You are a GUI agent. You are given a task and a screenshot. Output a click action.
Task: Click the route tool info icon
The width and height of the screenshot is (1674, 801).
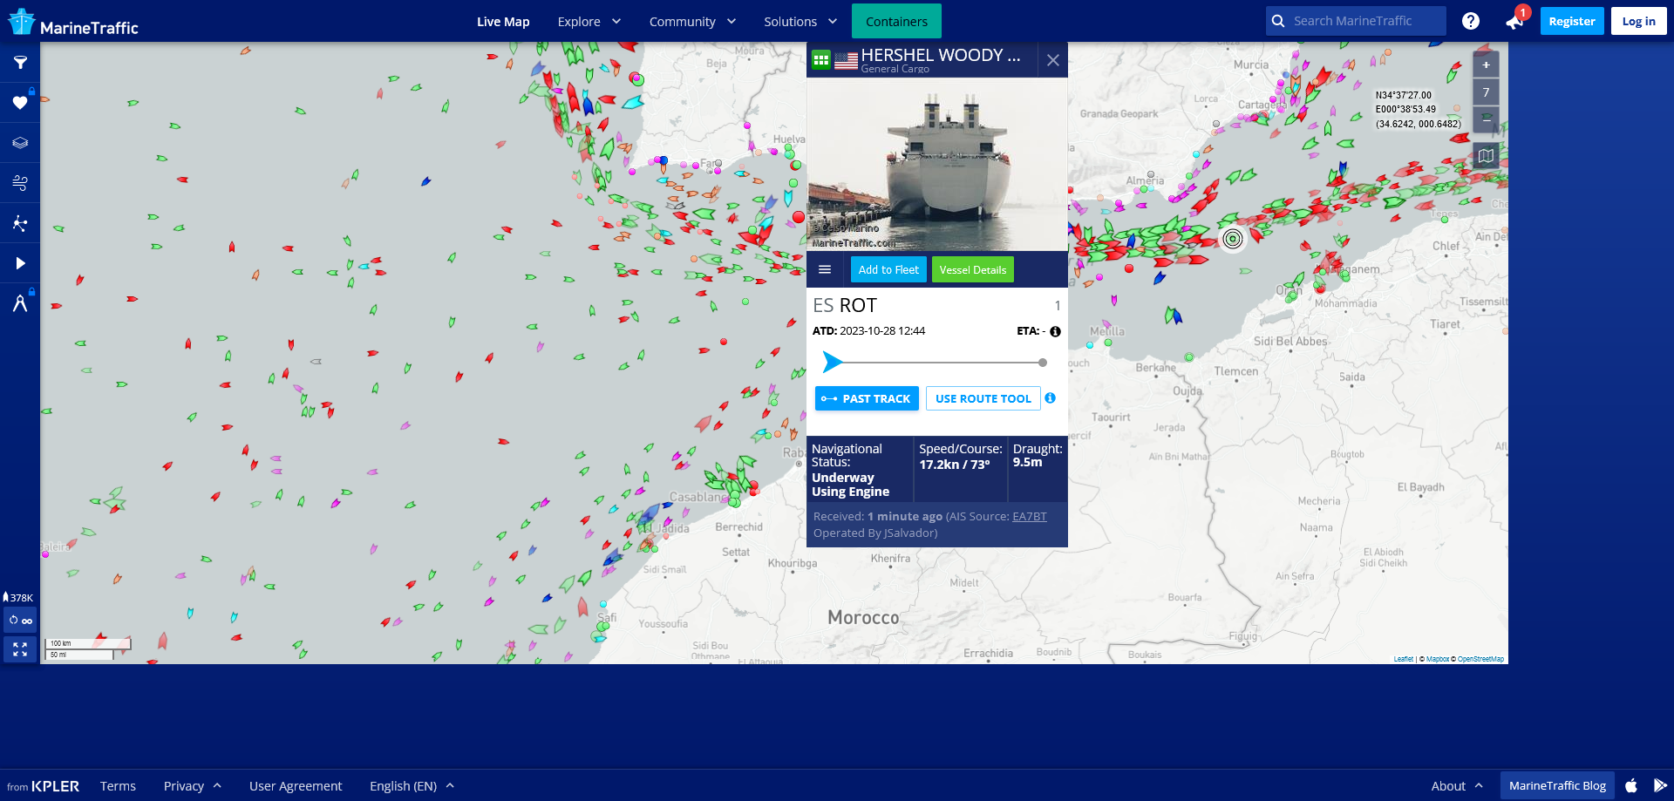1051,397
